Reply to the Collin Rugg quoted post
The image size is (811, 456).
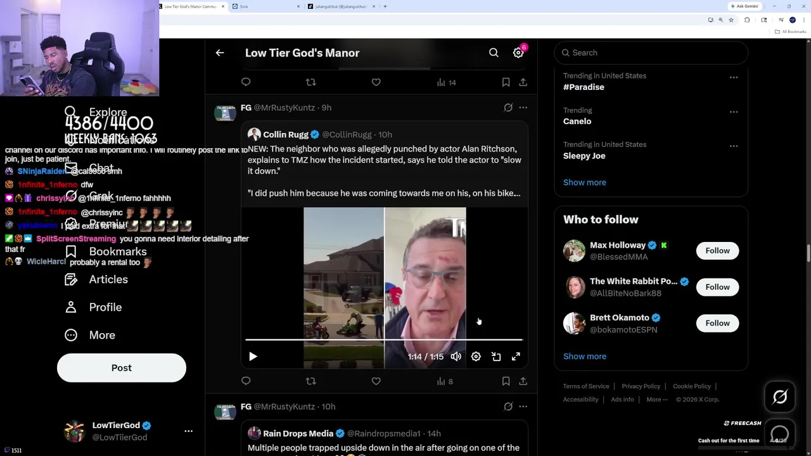click(x=246, y=381)
